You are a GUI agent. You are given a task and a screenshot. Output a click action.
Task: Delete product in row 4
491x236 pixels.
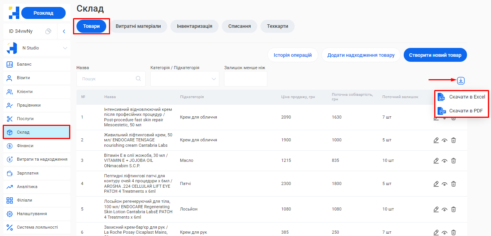coord(454,184)
